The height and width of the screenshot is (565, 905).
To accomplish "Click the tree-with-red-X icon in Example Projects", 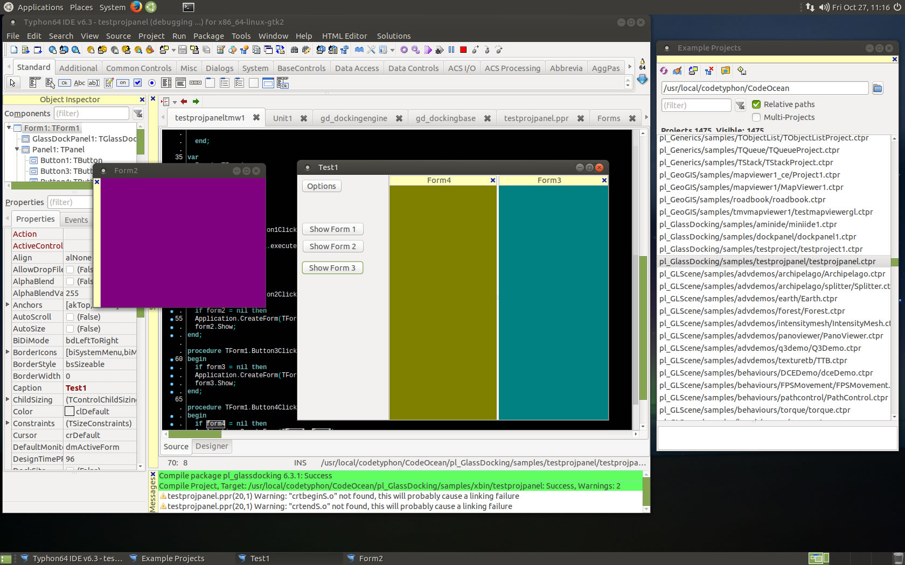I will point(709,70).
